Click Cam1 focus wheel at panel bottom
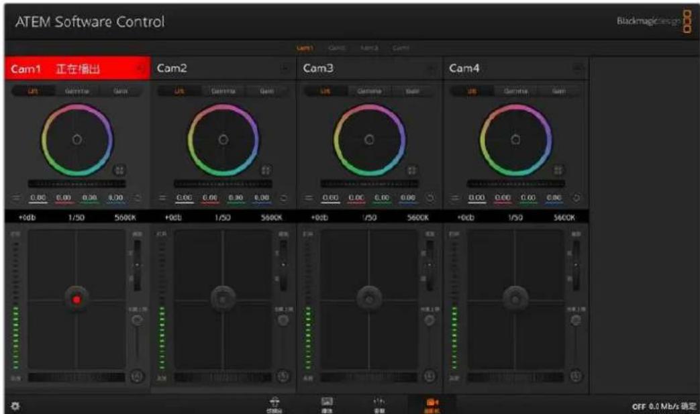This screenshot has height=414, width=700. pyautogui.click(x=77, y=377)
